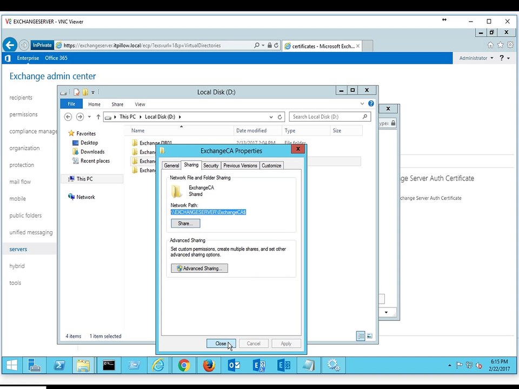Screen dimensions: 519x389
Task: Click the refresh icon in IE address bar
Action: (276, 45)
